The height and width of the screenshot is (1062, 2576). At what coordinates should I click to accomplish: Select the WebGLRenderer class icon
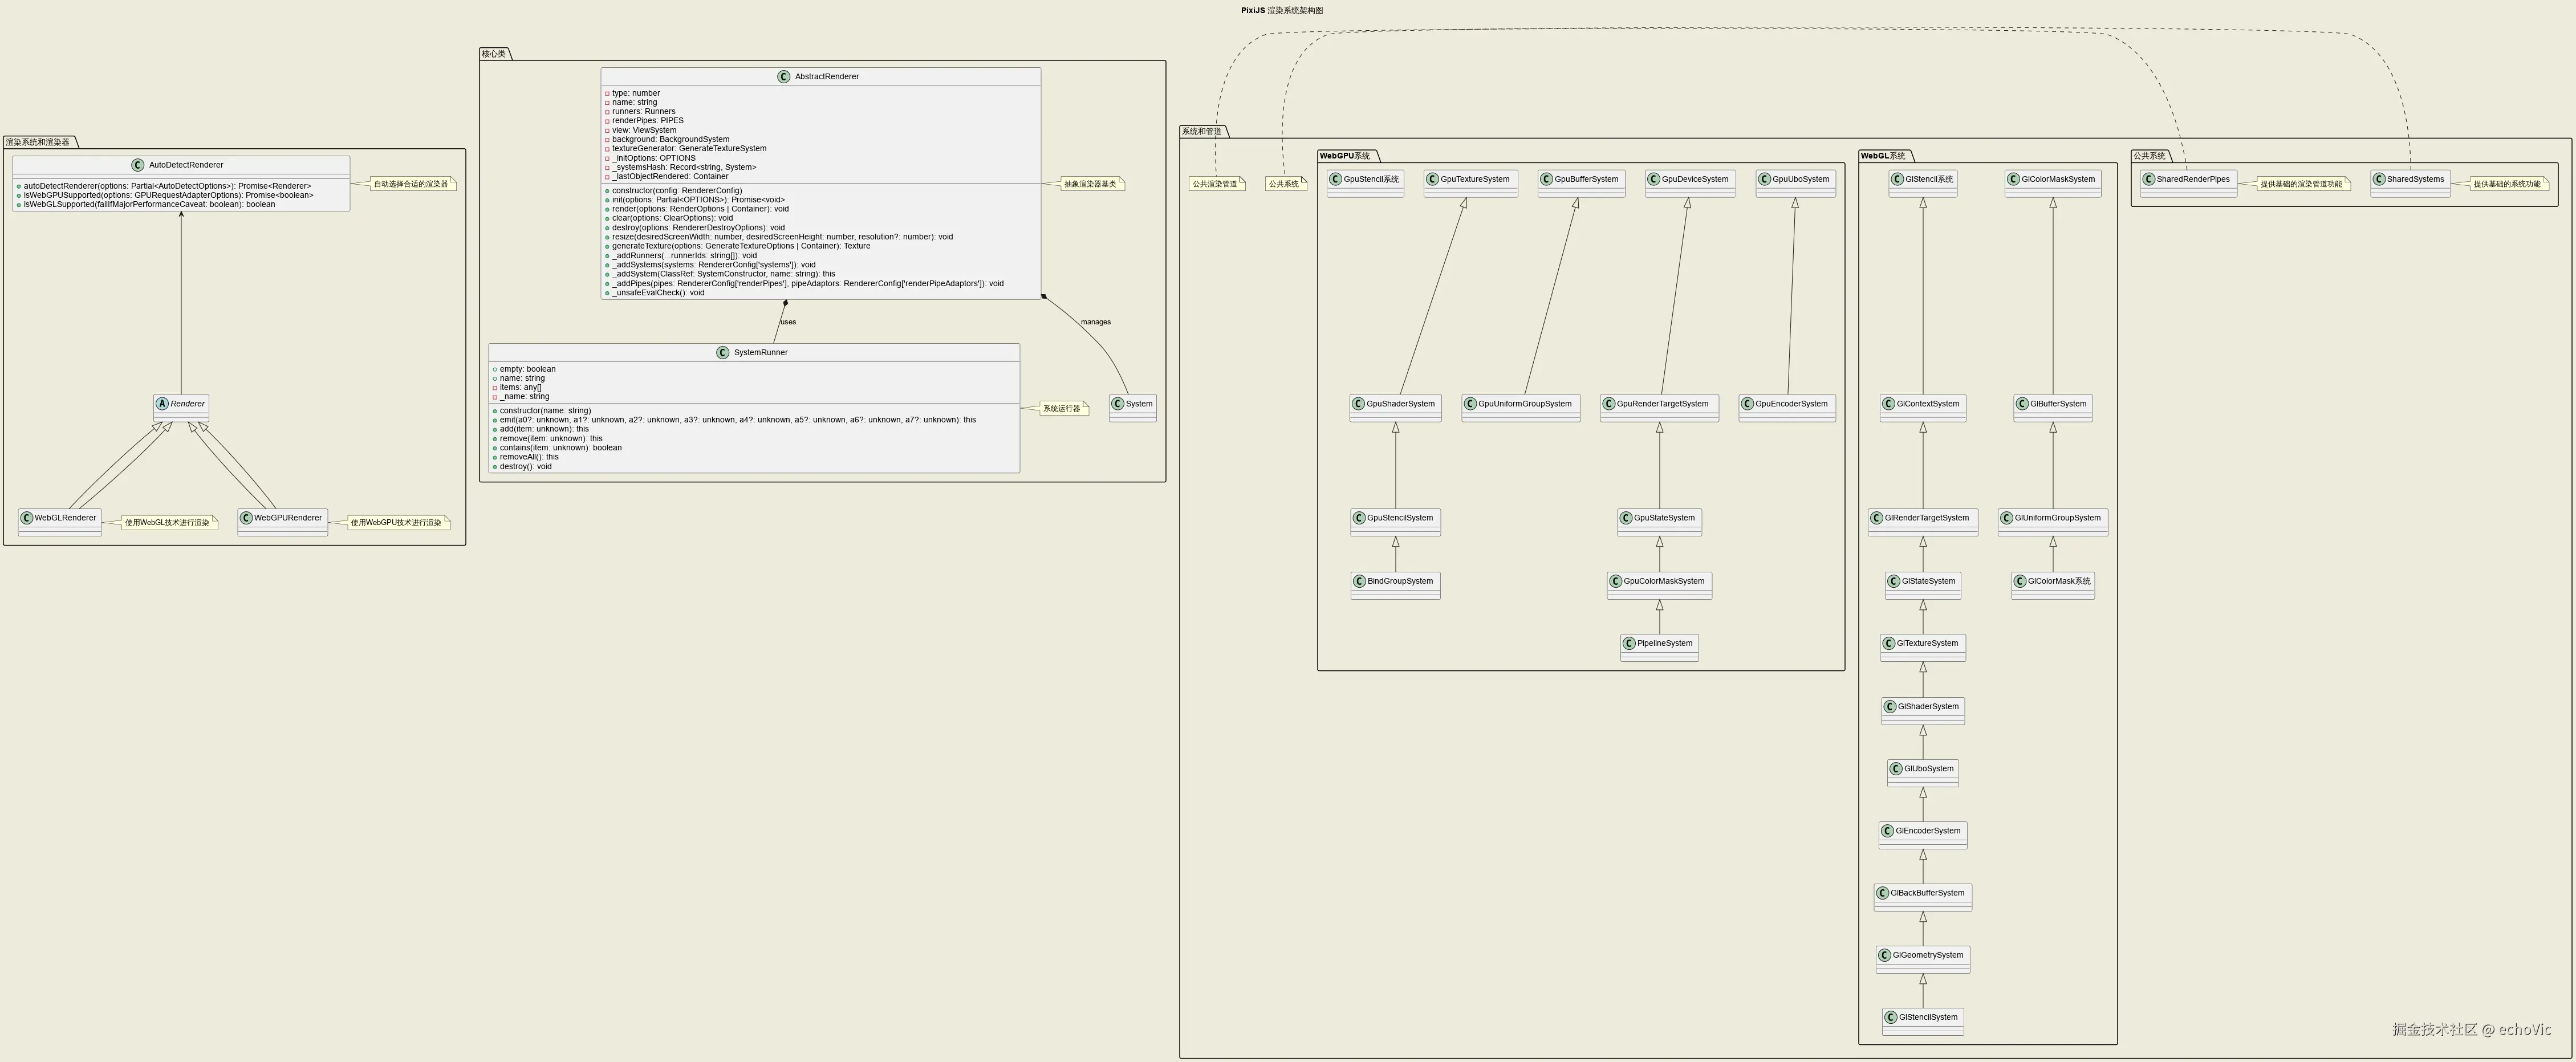27,518
